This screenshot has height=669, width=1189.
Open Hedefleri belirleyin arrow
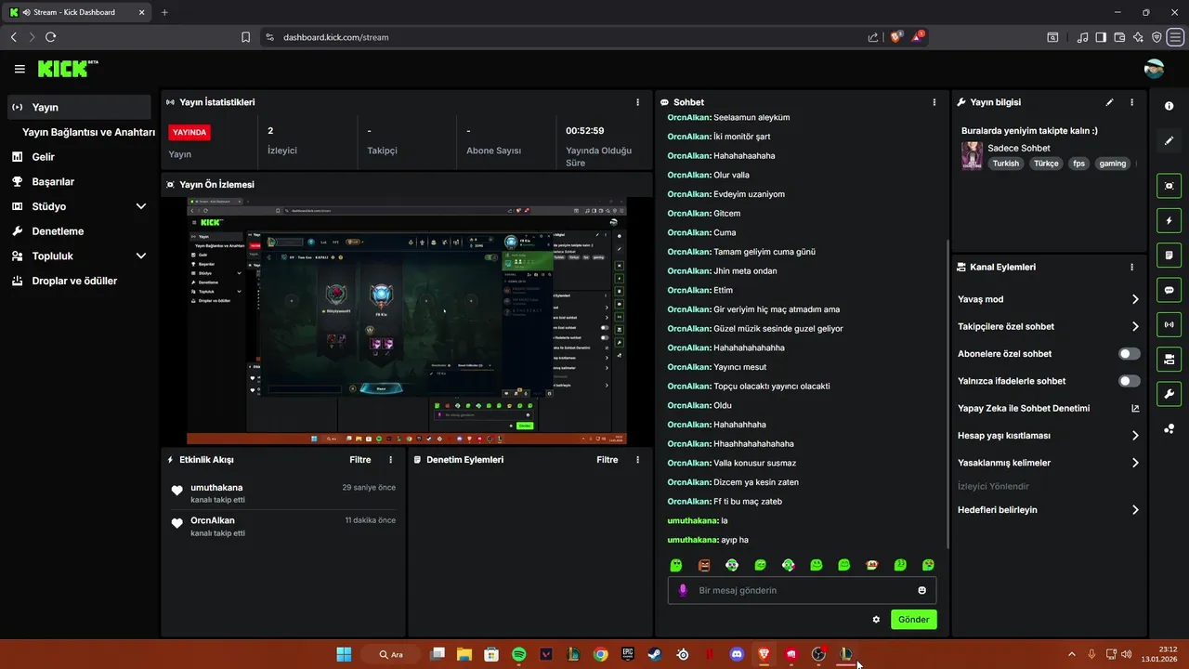click(1135, 510)
